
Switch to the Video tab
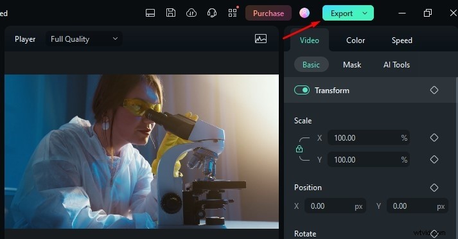point(310,40)
